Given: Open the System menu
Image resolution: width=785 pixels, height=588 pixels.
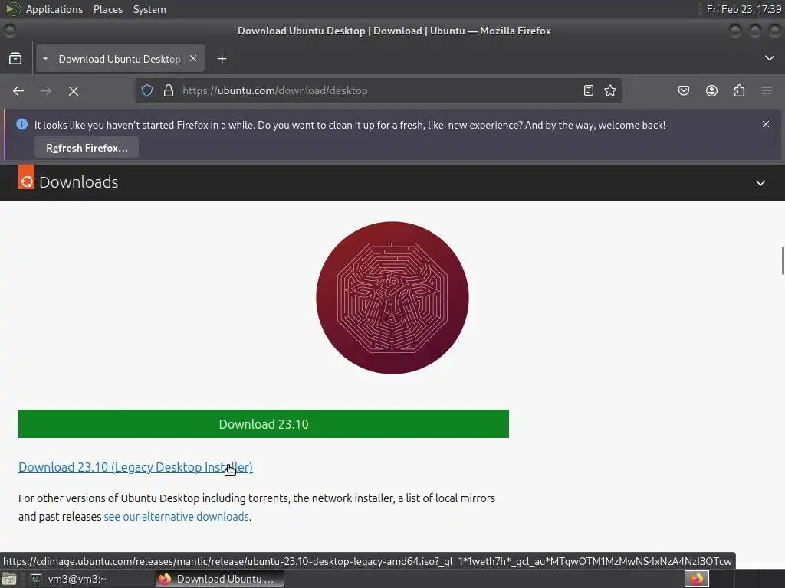Looking at the screenshot, I should 149,9.
